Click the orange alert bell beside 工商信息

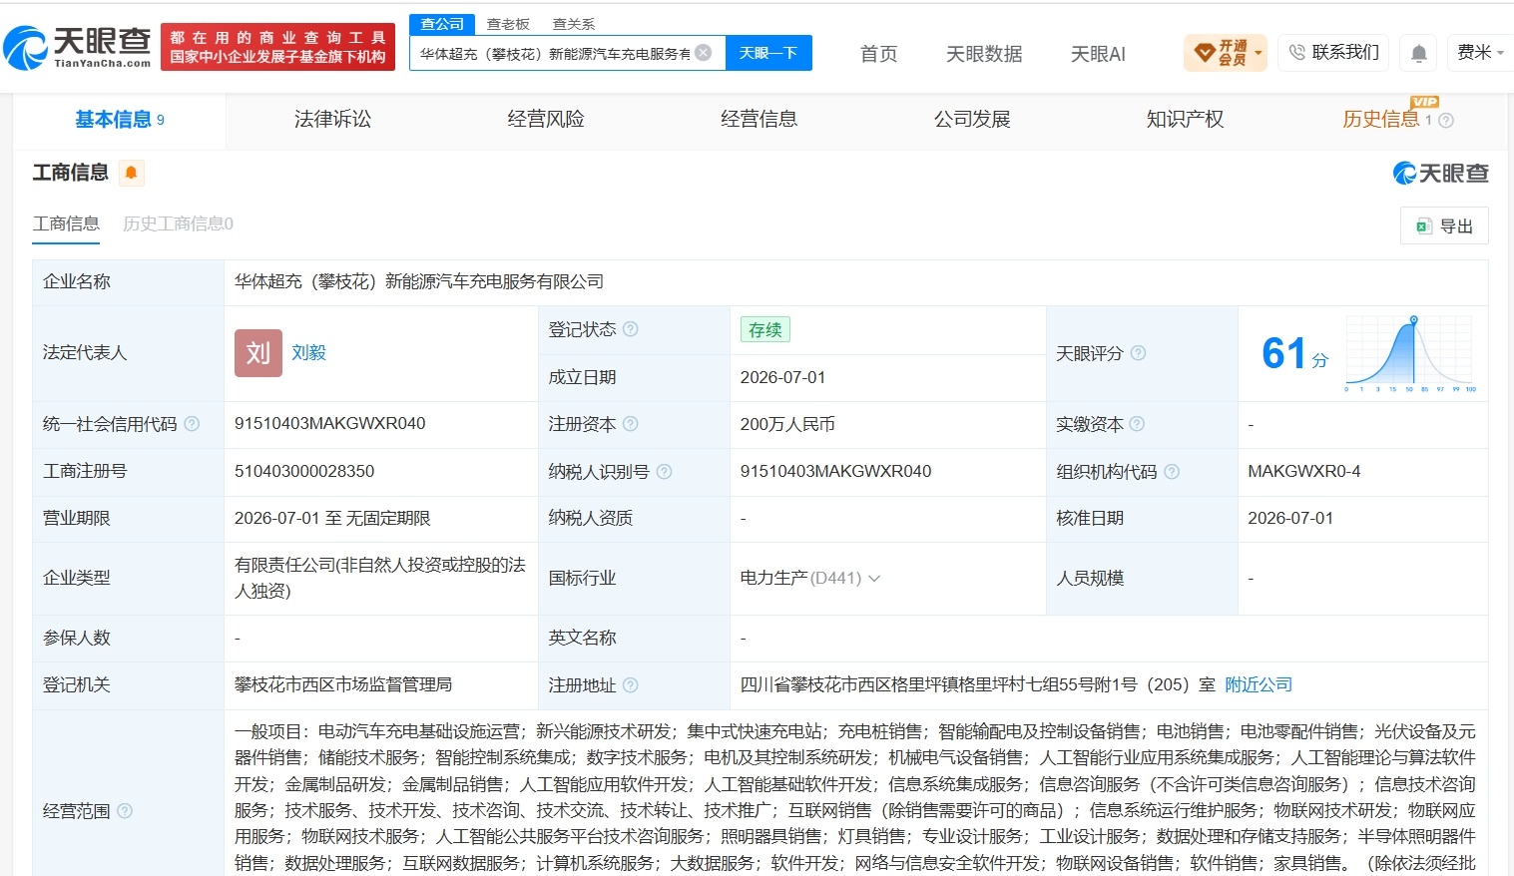coord(131,173)
